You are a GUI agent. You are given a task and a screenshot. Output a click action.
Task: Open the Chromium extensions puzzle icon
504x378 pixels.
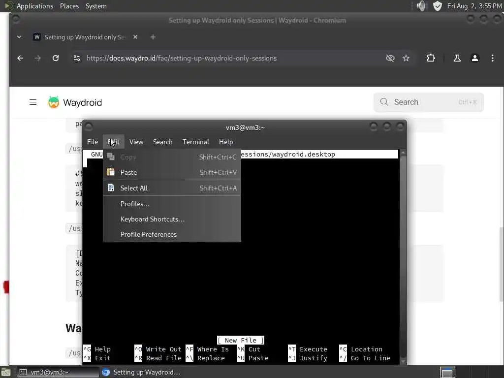point(431,58)
